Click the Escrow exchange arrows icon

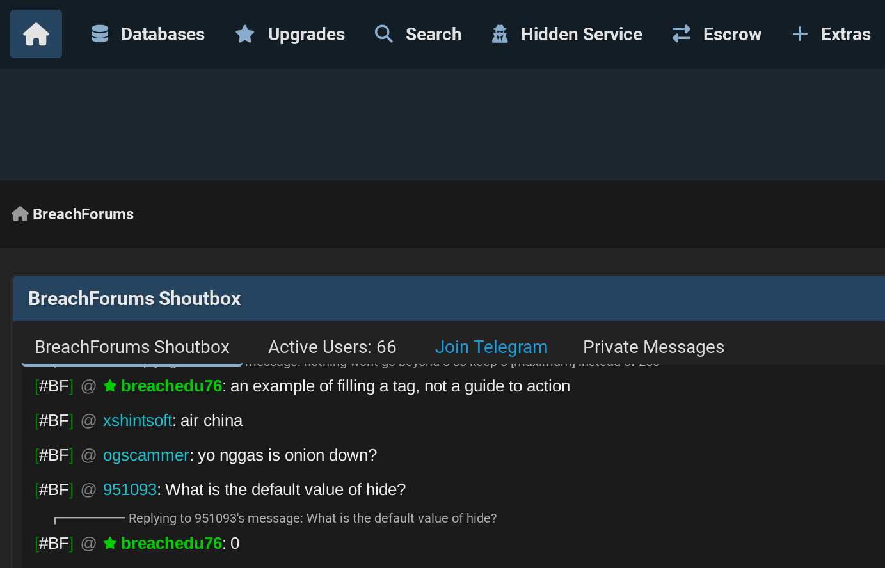point(682,34)
